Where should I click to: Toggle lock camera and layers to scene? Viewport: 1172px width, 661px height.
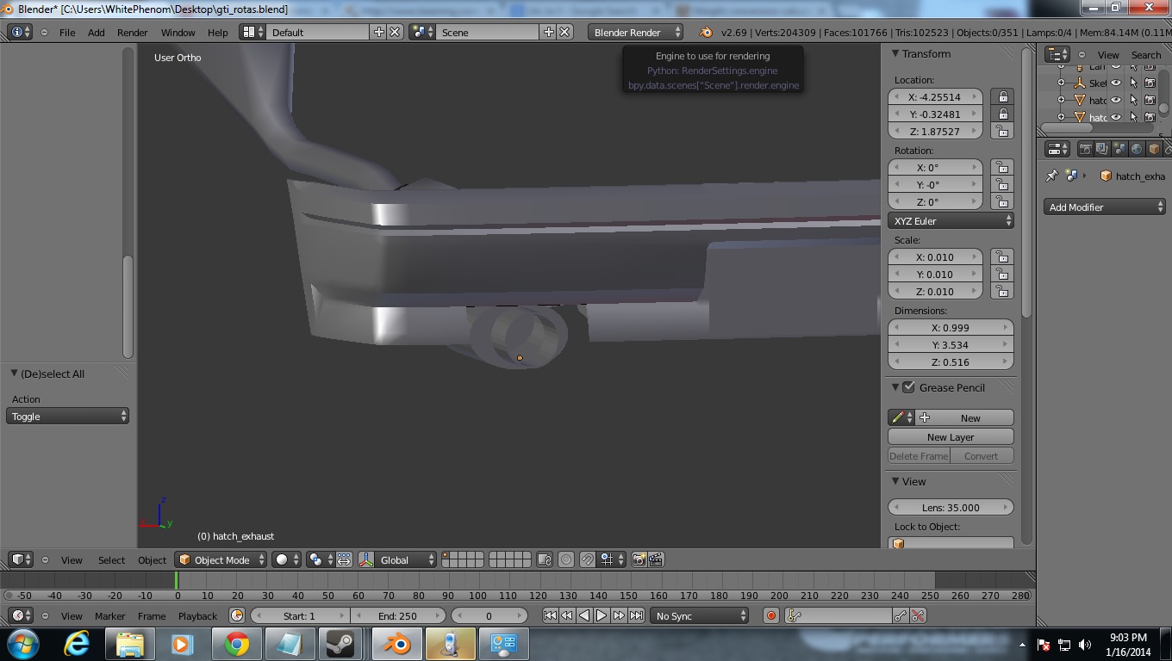(544, 559)
